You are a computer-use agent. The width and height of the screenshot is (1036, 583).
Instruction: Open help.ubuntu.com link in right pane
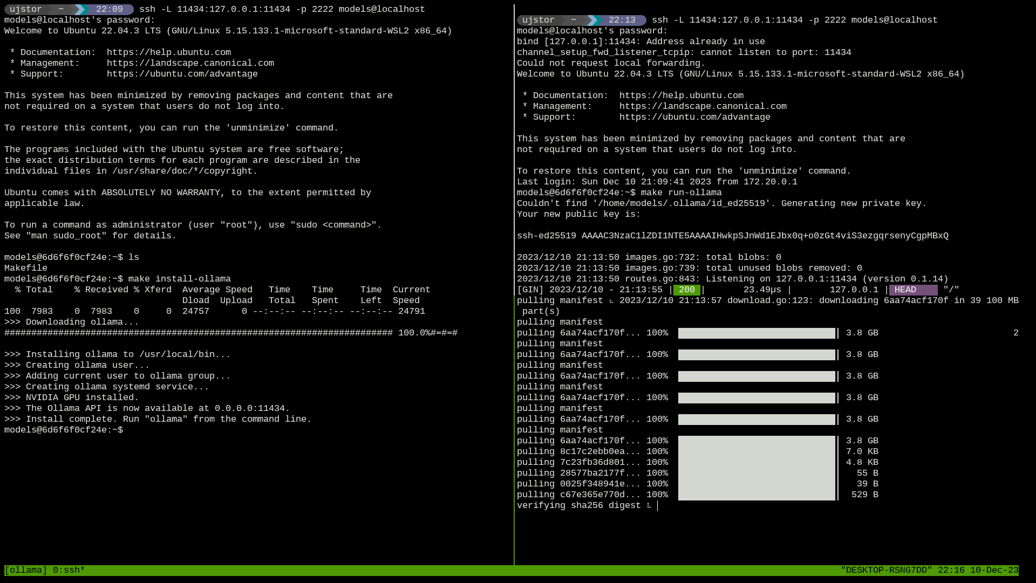coord(681,95)
